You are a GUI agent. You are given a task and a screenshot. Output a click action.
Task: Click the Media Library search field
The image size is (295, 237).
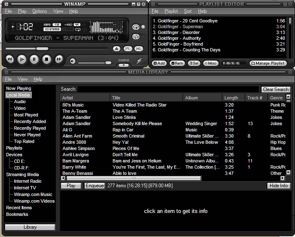click(x=168, y=89)
